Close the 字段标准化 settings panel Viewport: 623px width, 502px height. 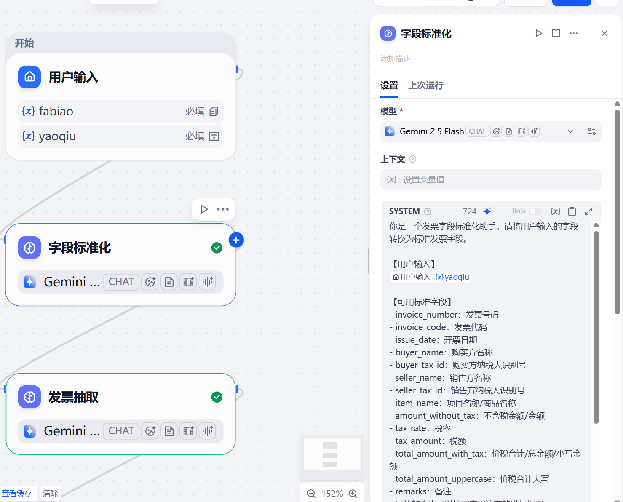604,33
